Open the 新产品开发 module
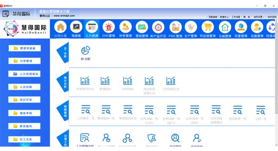Image resolution: width=278 pixels, height=151 pixels. click(158, 27)
